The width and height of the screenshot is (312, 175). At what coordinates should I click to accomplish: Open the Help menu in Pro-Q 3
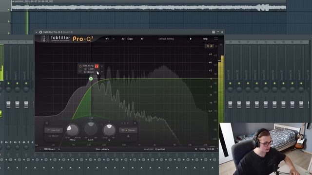point(205,39)
